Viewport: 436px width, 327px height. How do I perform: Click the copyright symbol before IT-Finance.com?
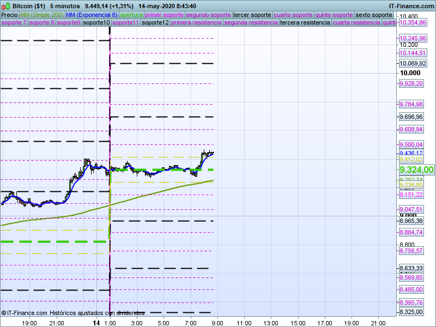tap(4, 313)
